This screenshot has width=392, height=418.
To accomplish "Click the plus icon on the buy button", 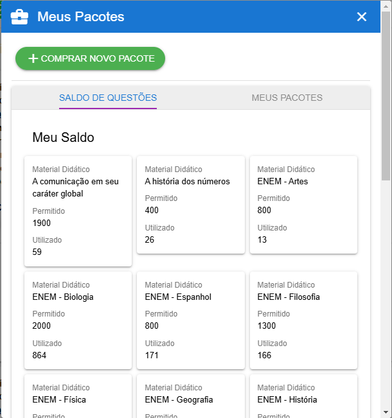I will [x=33, y=58].
